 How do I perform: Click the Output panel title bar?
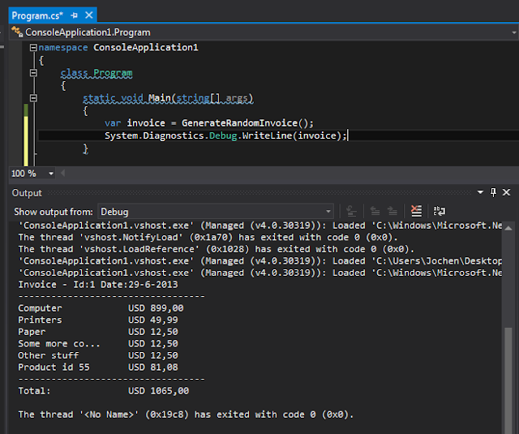[243, 192]
